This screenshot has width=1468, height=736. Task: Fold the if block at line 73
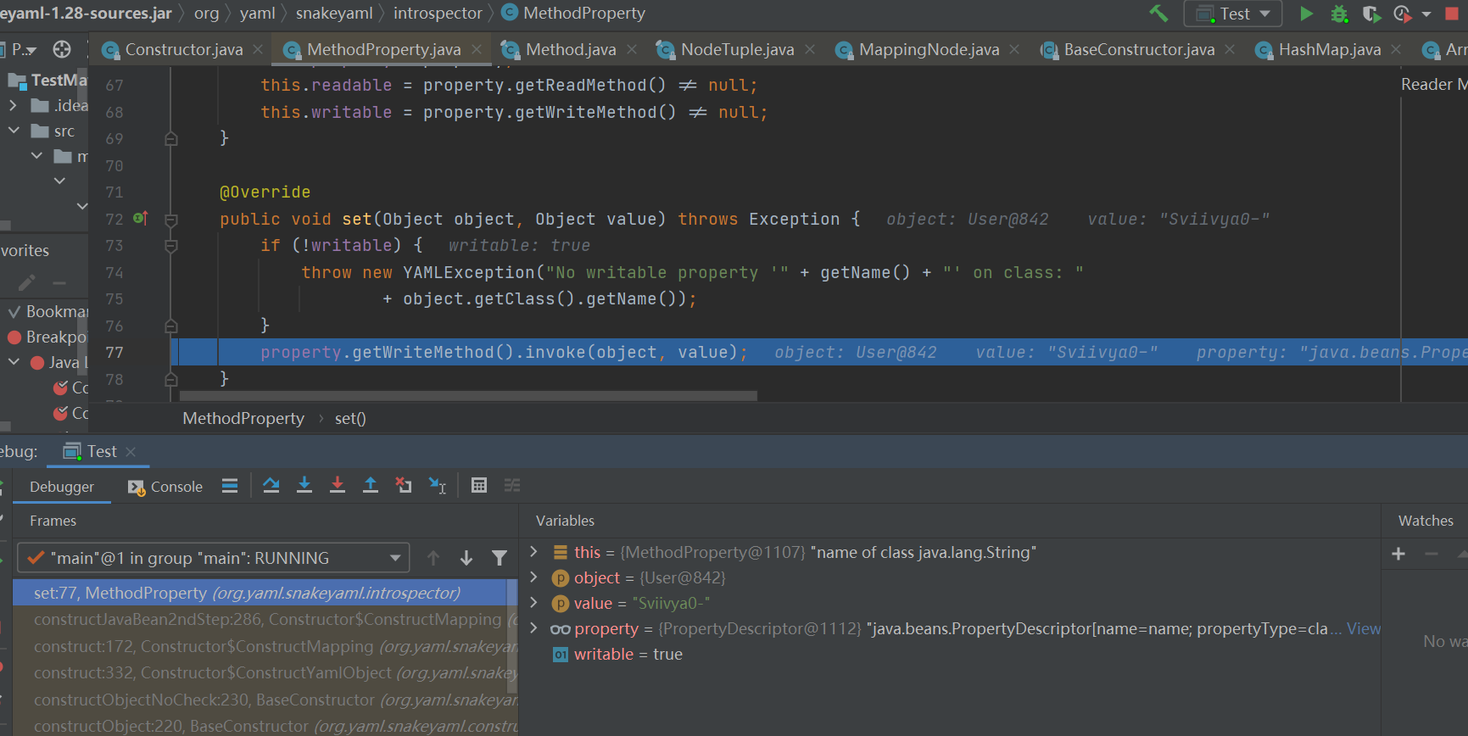170,246
